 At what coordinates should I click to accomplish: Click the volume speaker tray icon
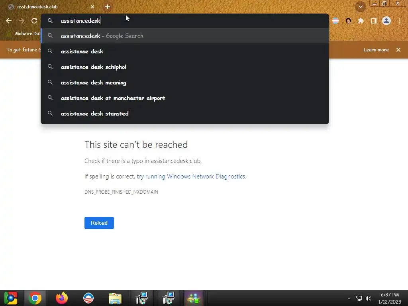pos(369,298)
